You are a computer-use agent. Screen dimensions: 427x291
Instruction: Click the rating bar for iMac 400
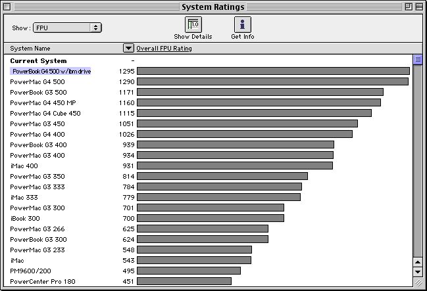coord(235,166)
